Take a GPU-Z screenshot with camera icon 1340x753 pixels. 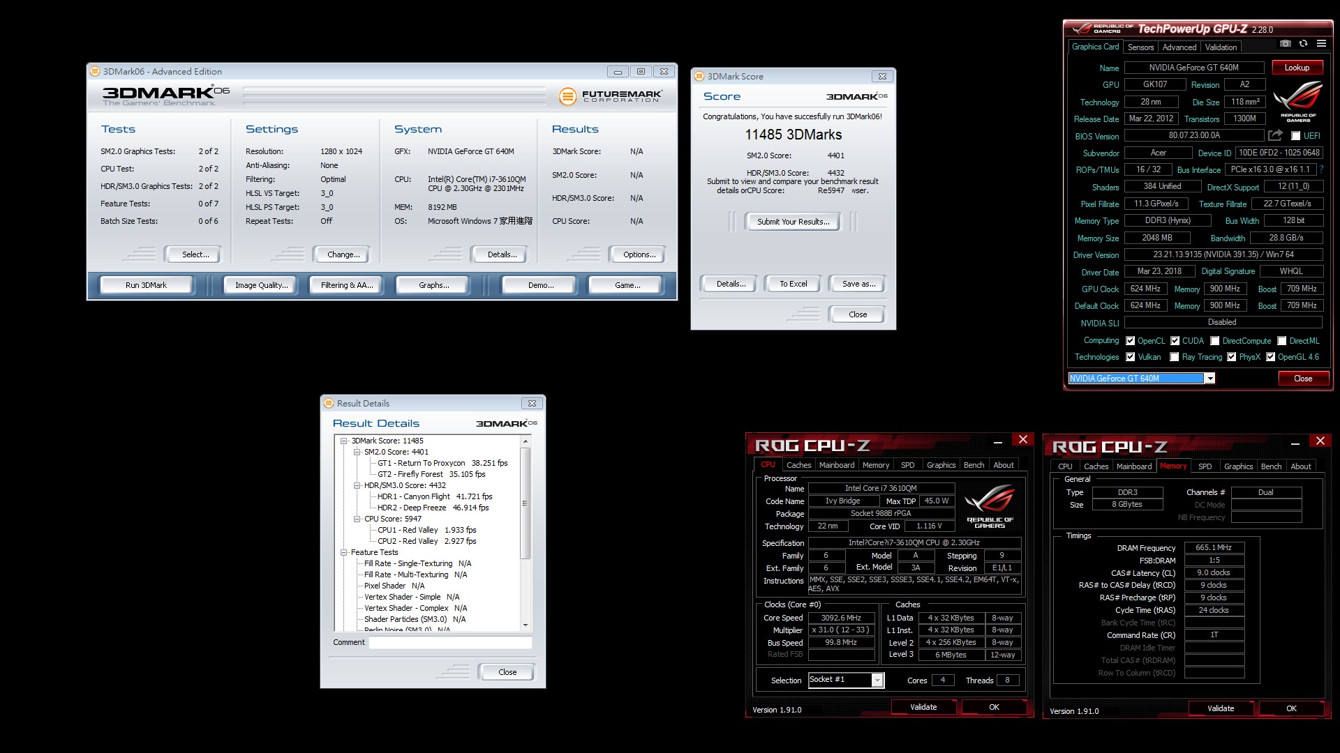pyautogui.click(x=1286, y=43)
